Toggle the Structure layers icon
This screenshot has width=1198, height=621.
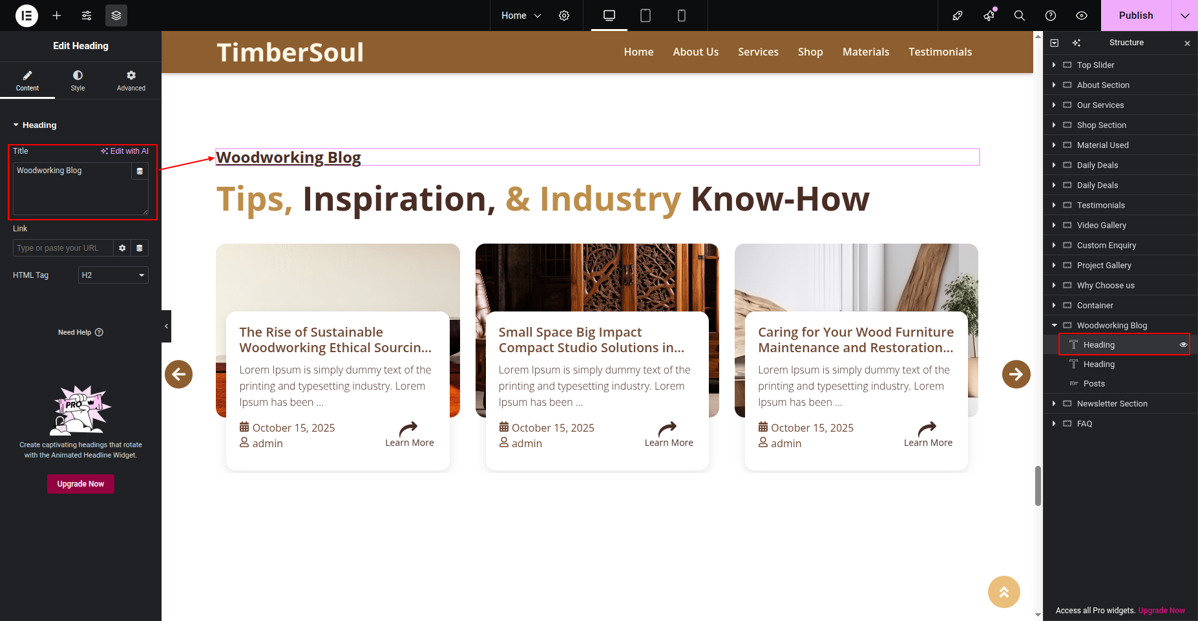tap(116, 16)
